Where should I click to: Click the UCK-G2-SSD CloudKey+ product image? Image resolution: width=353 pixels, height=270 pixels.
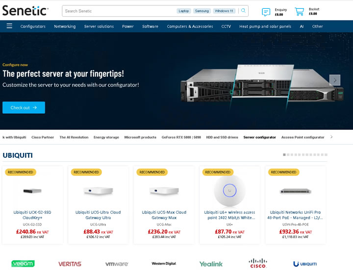click(32, 191)
